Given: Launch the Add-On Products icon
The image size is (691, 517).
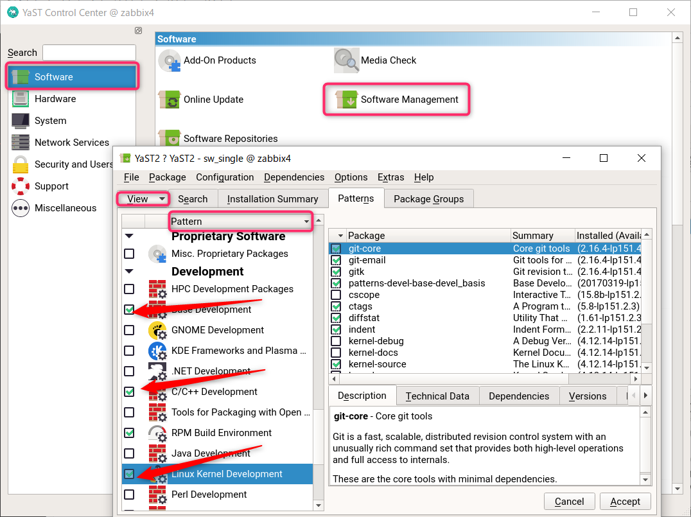Looking at the screenshot, I should point(170,60).
